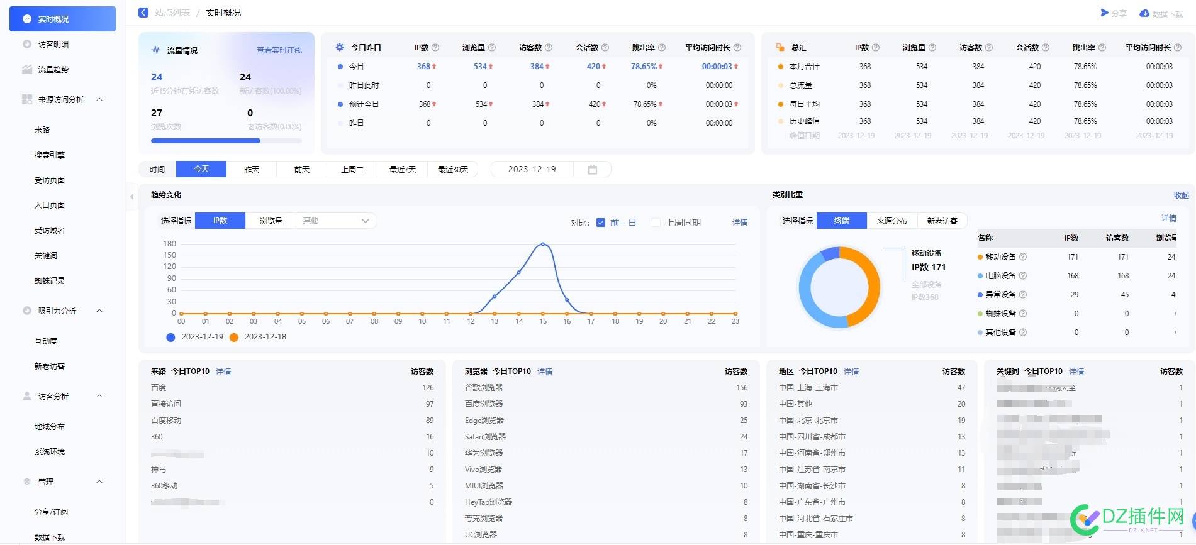This screenshot has width=1196, height=545.
Task: Open 详情 link for 地区 TOP10
Action: 851,372
